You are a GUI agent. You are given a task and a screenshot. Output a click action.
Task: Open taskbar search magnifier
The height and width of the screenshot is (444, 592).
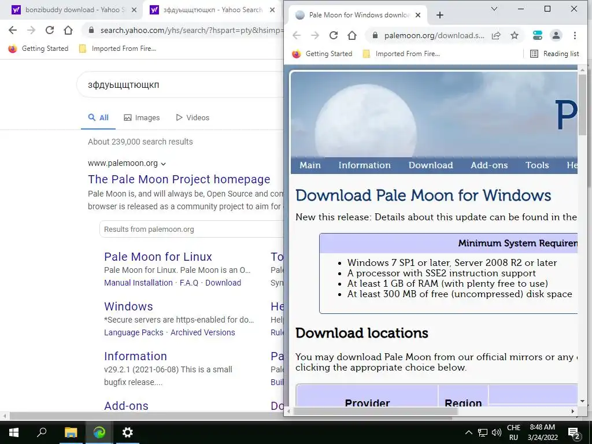pos(42,432)
